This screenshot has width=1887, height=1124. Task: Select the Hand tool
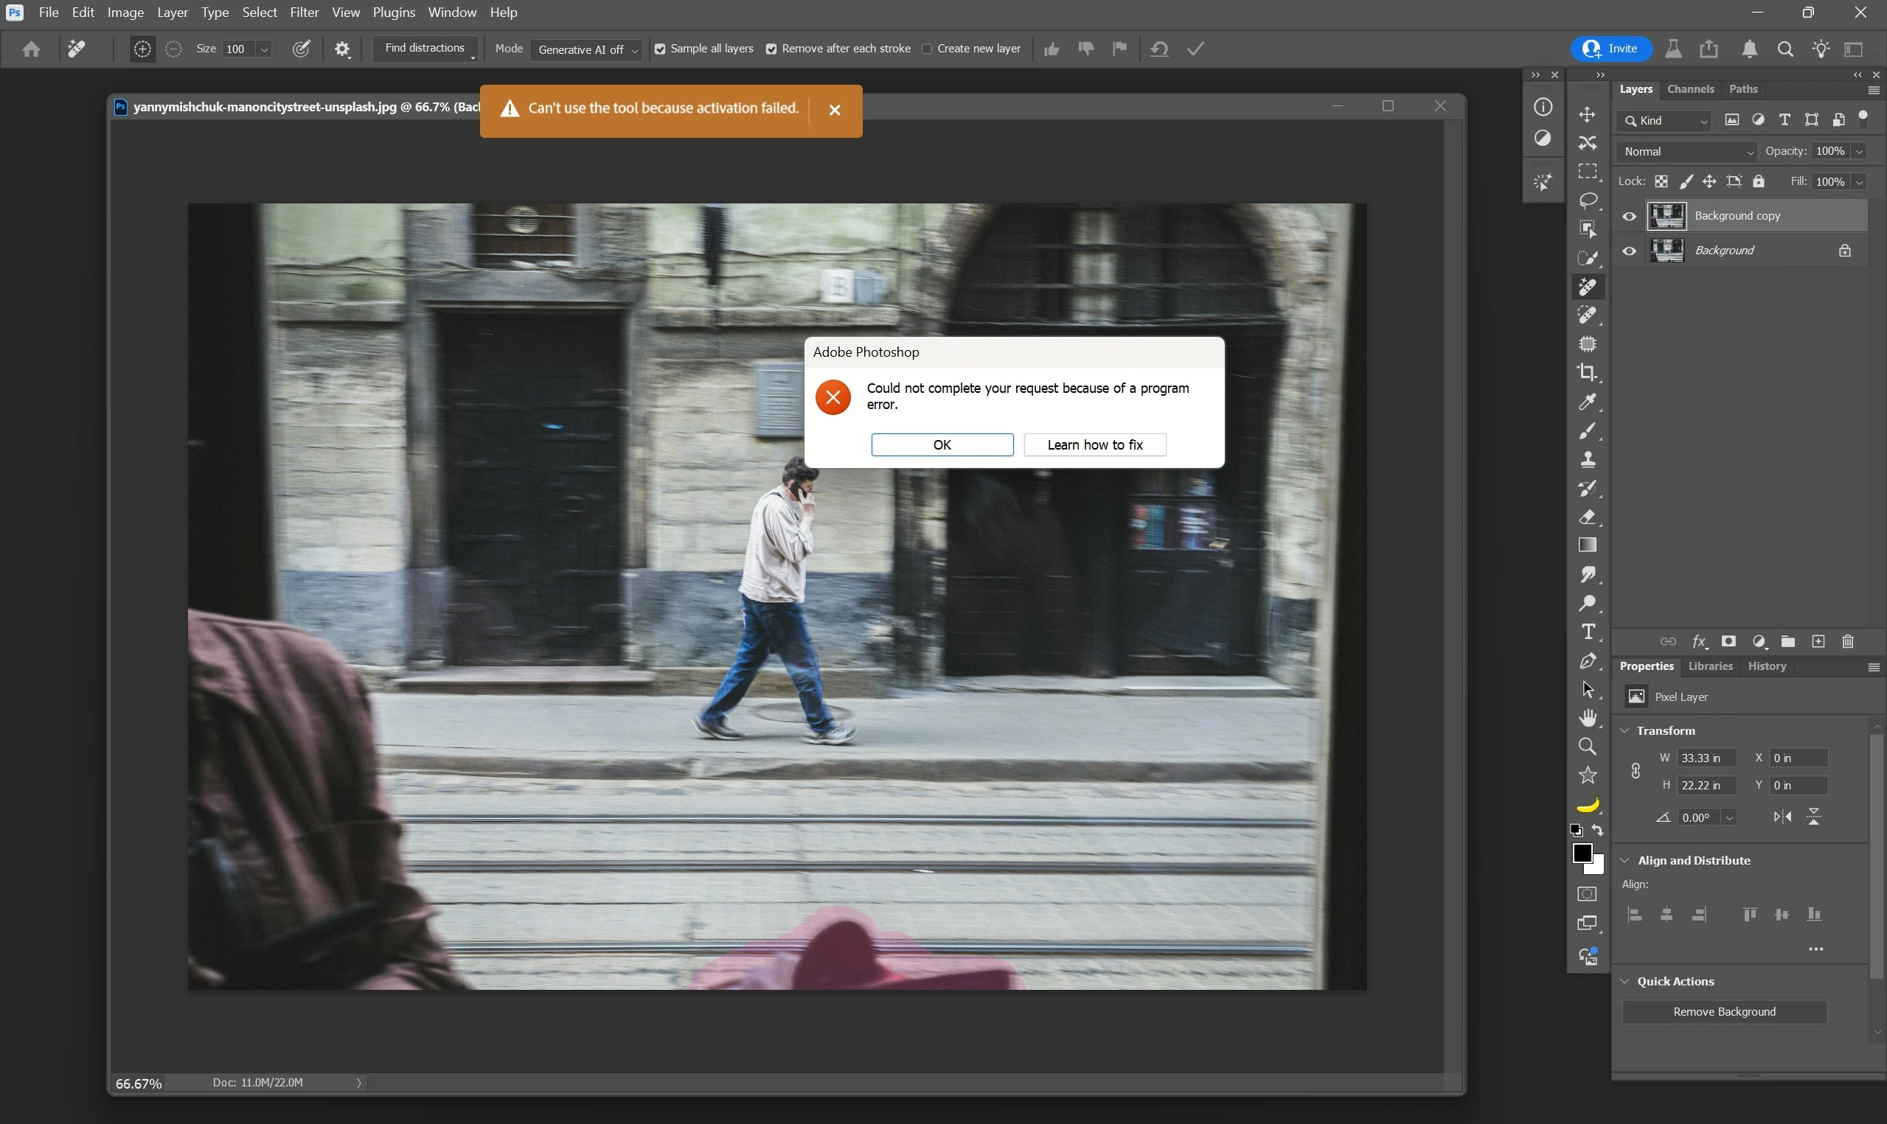click(x=1588, y=717)
